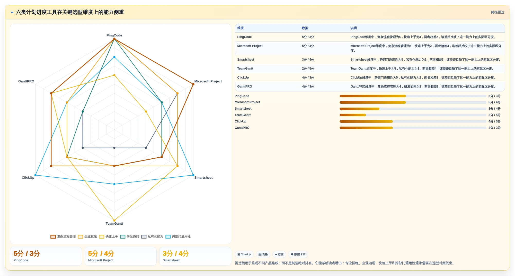Click the 数据卡片 tag chip
The image size is (515, 276).
pyautogui.click(x=298, y=254)
